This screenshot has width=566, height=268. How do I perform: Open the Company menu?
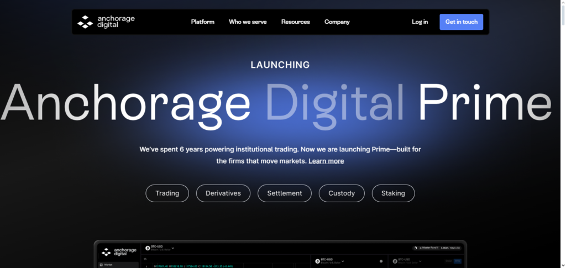tap(337, 22)
